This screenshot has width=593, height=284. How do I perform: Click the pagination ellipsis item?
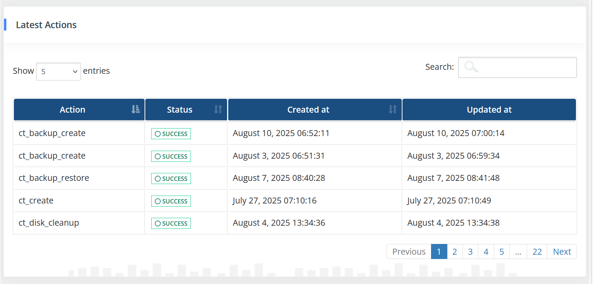(x=518, y=251)
